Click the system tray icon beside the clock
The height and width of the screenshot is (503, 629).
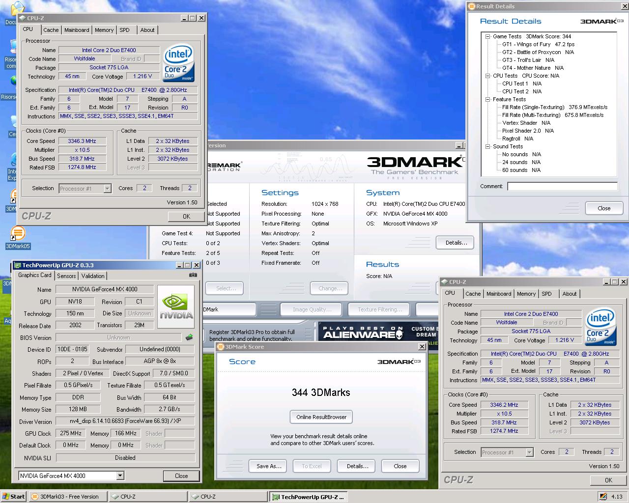tap(603, 496)
